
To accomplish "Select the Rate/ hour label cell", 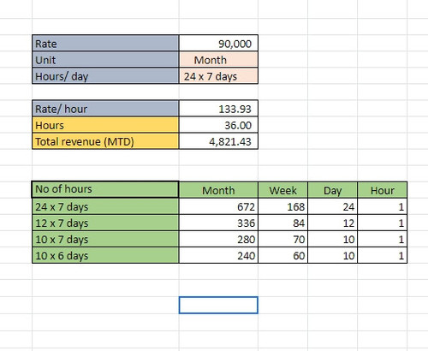I will tap(105, 108).
